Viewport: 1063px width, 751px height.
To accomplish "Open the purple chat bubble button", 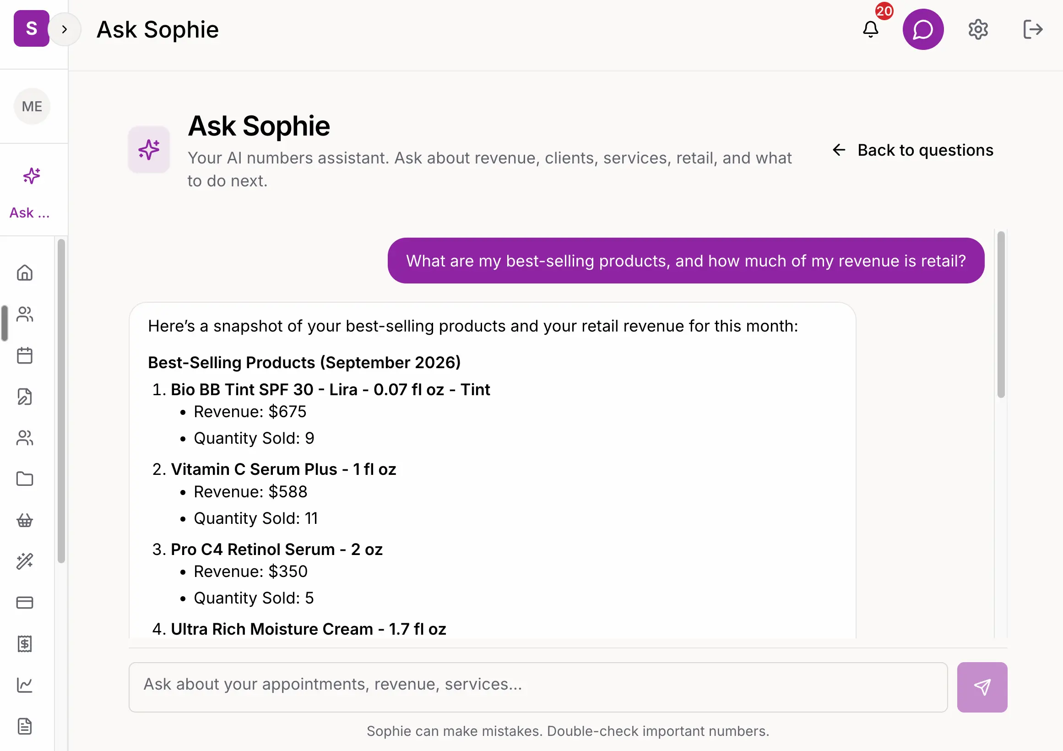I will tap(923, 30).
